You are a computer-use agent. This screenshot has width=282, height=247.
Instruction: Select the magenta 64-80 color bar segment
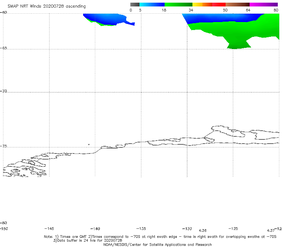(264, 5)
